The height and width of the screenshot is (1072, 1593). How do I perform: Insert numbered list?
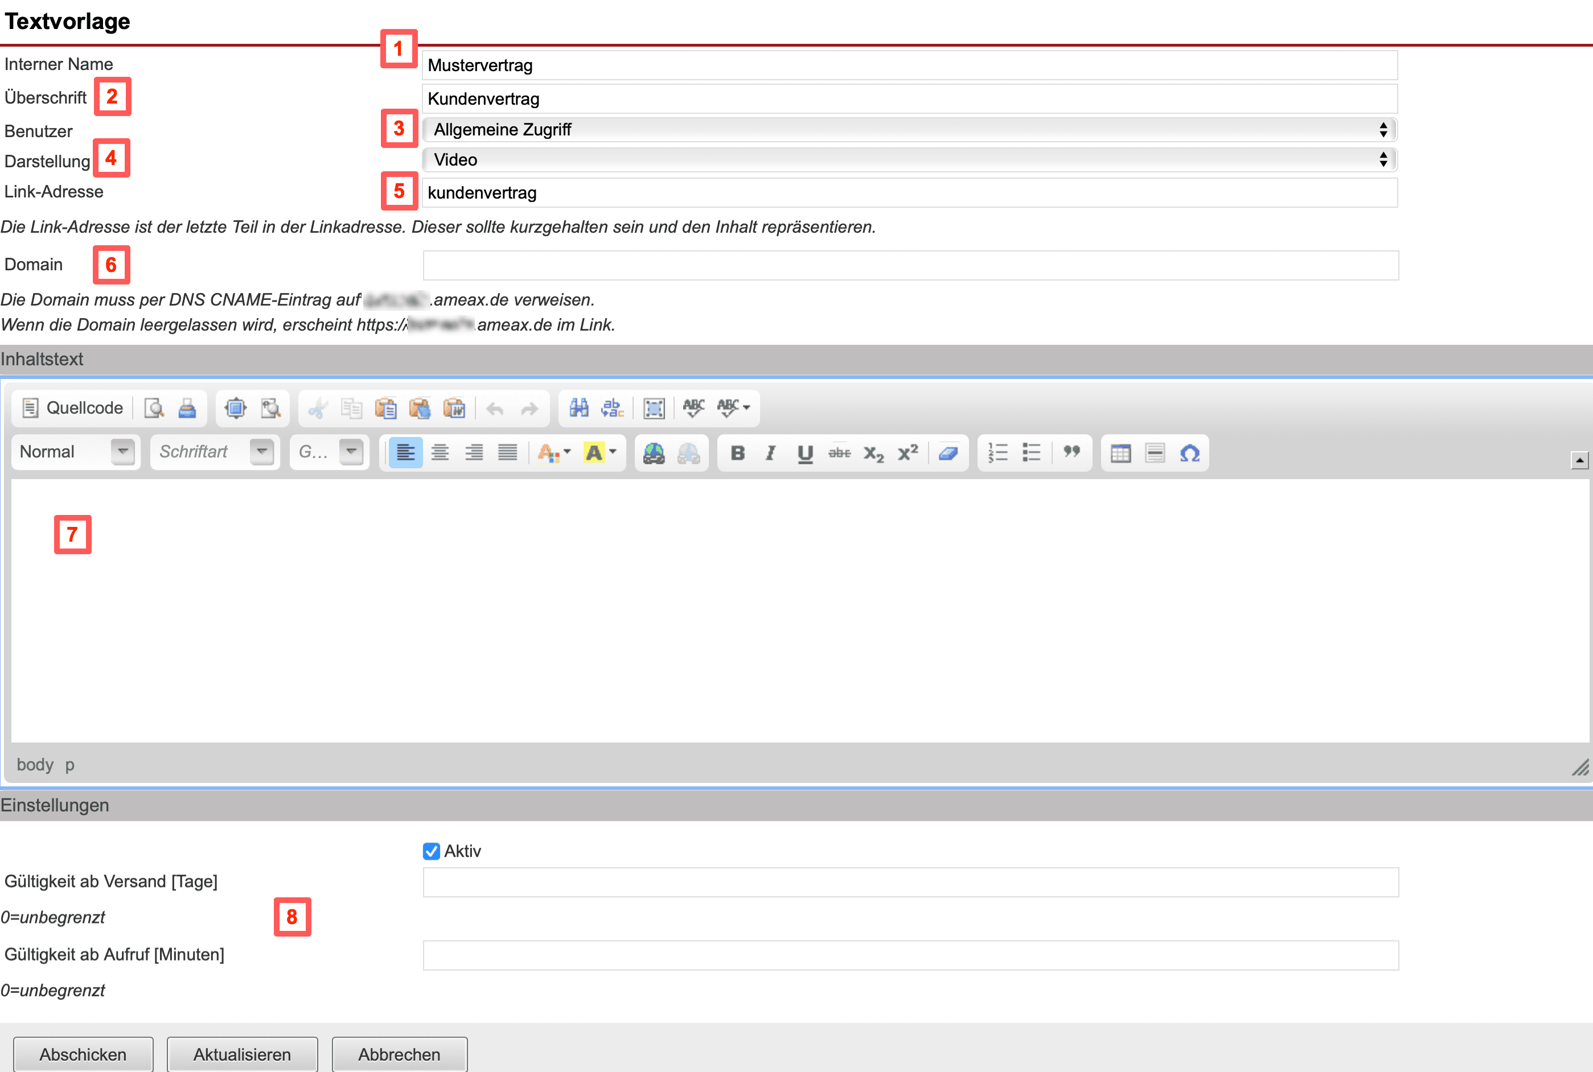coord(997,452)
